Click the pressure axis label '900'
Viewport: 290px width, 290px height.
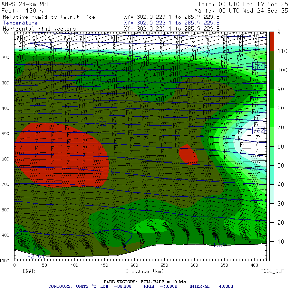click(5, 235)
